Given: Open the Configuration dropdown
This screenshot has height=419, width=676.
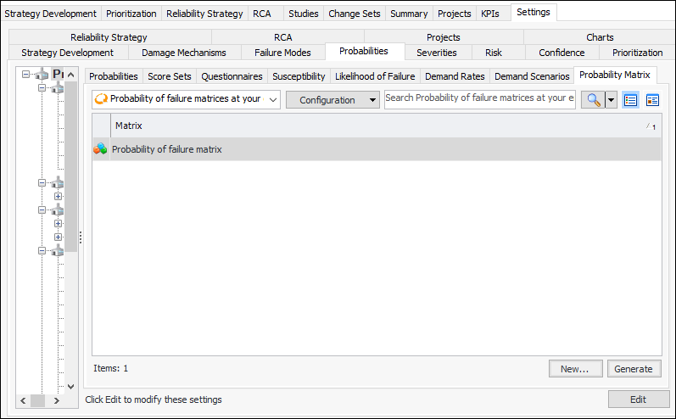Looking at the screenshot, I should click(x=332, y=99).
